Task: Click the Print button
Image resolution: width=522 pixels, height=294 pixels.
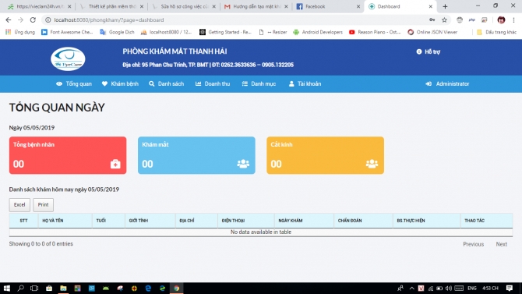Action: click(43, 204)
